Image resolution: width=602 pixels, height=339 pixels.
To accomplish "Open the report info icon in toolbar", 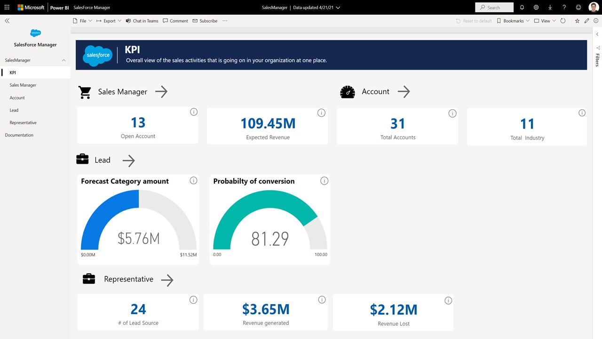I will [x=596, y=21].
